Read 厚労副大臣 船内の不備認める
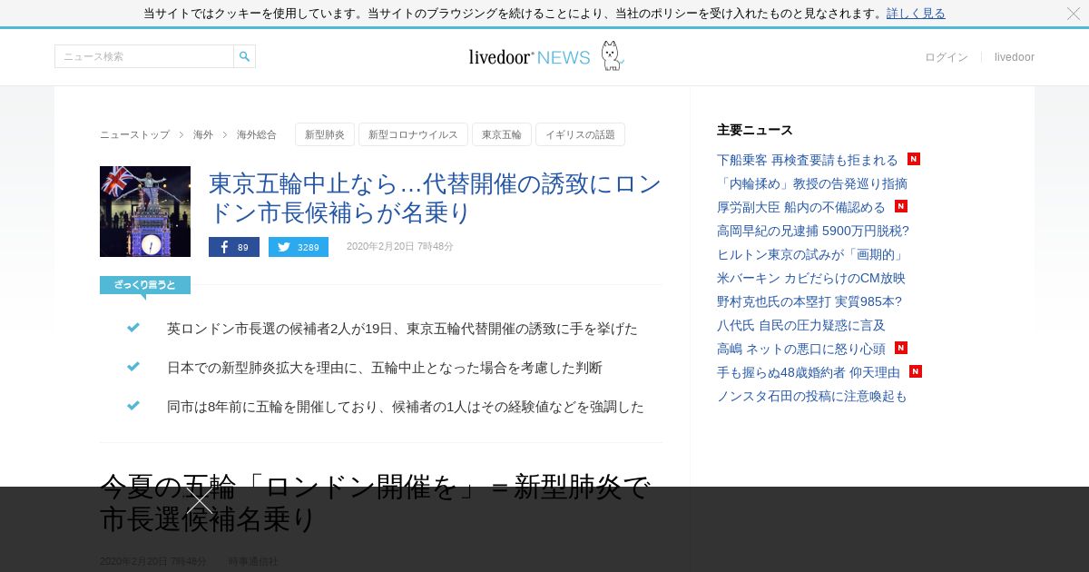Viewport: 1089px width, 572px height. [x=801, y=207]
